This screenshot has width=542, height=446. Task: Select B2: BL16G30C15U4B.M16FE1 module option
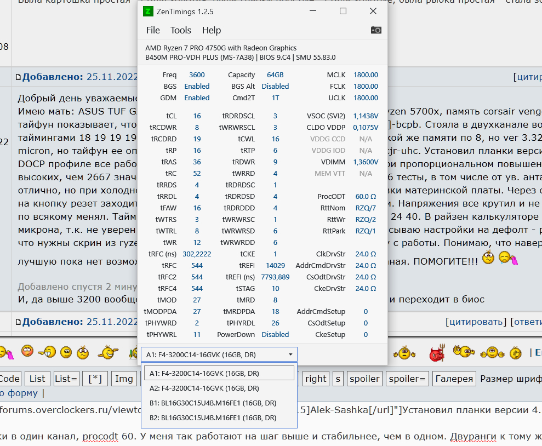click(219, 418)
